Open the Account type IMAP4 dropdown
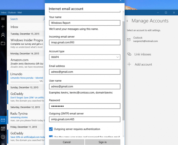Screen dimensions: 178x145 (x=85, y=57)
